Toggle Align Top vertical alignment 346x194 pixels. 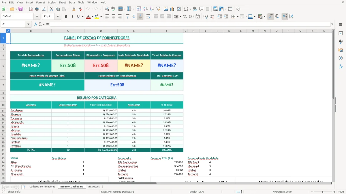pos(128,17)
